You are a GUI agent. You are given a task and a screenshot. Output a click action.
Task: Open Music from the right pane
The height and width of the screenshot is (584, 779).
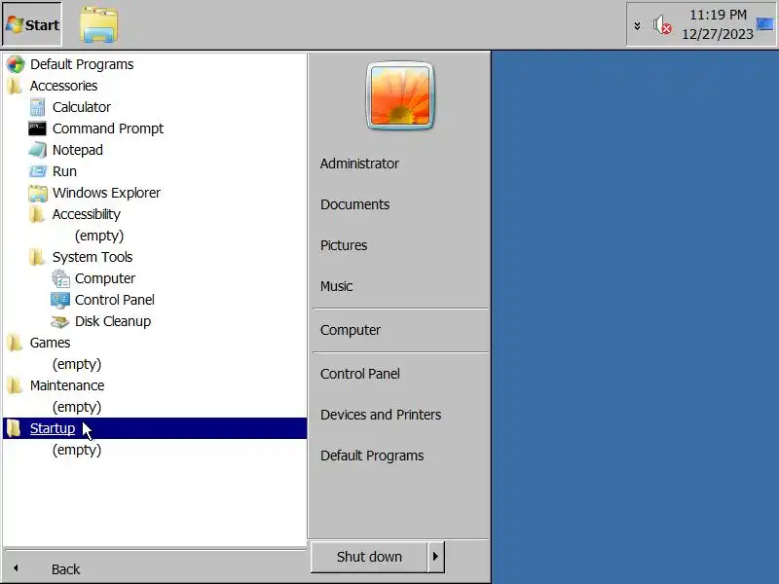click(x=336, y=286)
